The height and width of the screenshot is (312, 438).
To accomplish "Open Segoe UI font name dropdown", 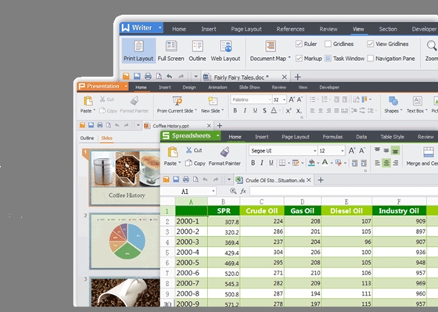I will pyautogui.click(x=314, y=151).
